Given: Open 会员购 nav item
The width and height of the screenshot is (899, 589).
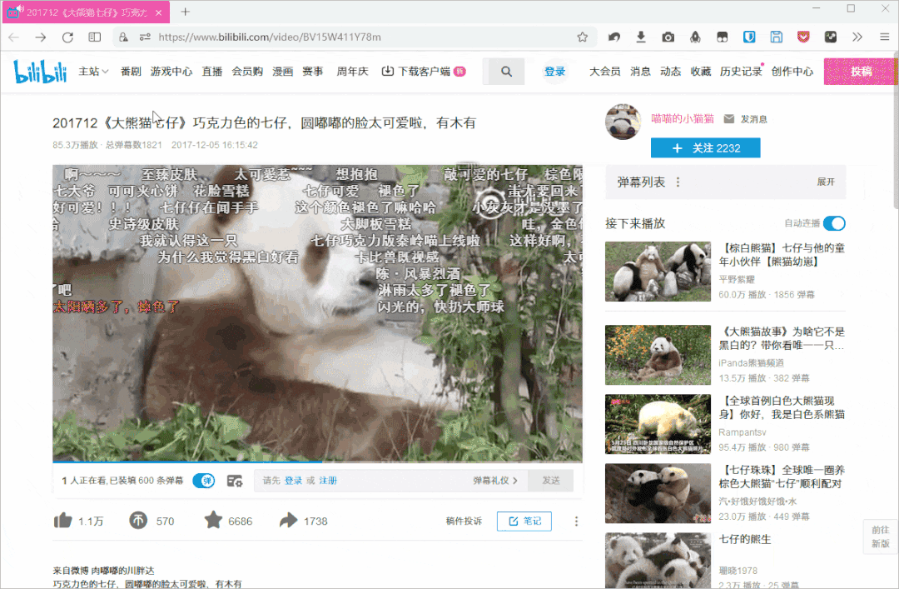Looking at the screenshot, I should tap(247, 72).
